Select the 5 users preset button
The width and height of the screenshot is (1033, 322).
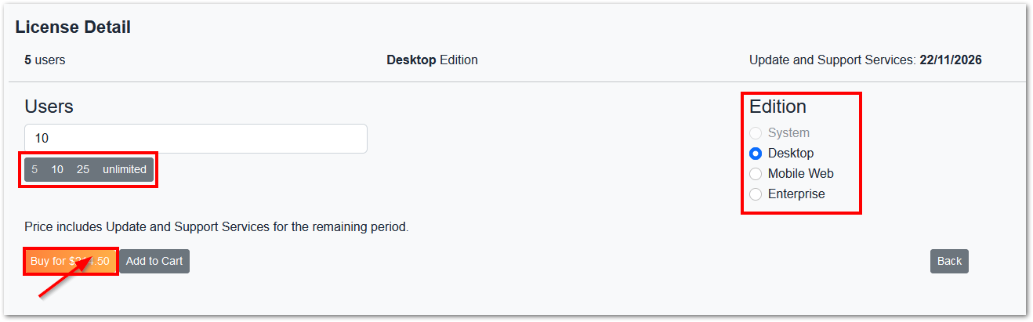34,169
